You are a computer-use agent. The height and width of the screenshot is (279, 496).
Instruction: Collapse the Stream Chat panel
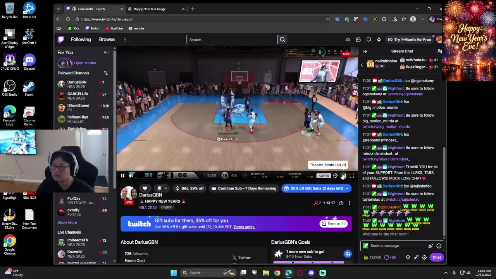point(365,51)
